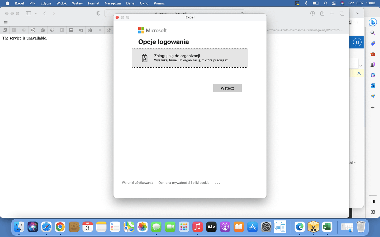Close the yellow banner with X

click(359, 73)
